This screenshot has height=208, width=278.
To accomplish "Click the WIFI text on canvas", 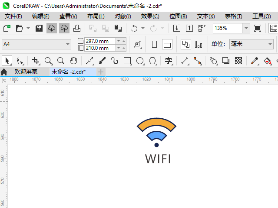I will pos(158,159).
